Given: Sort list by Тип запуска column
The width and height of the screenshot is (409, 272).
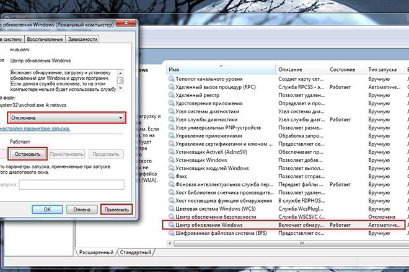Looking at the screenshot, I should pos(383,69).
